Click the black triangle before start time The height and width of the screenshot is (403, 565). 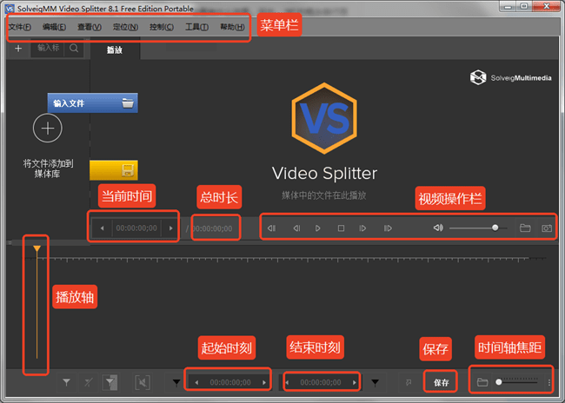pyautogui.click(x=176, y=382)
